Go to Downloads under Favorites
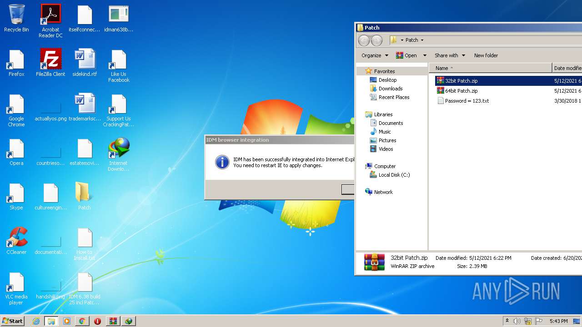This screenshot has height=327, width=582. click(391, 89)
